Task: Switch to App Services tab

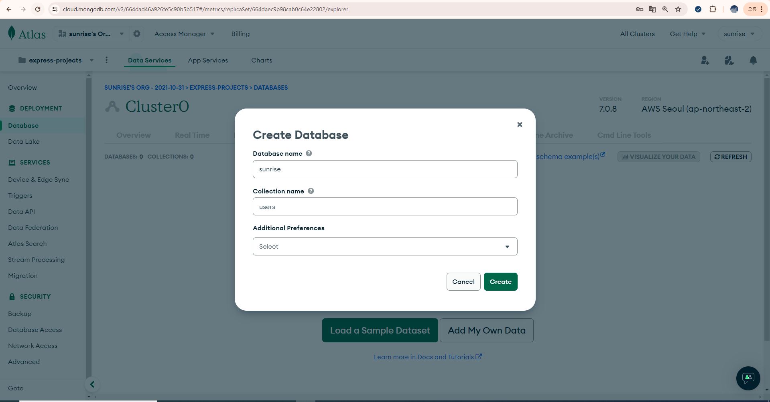Action: click(x=208, y=60)
